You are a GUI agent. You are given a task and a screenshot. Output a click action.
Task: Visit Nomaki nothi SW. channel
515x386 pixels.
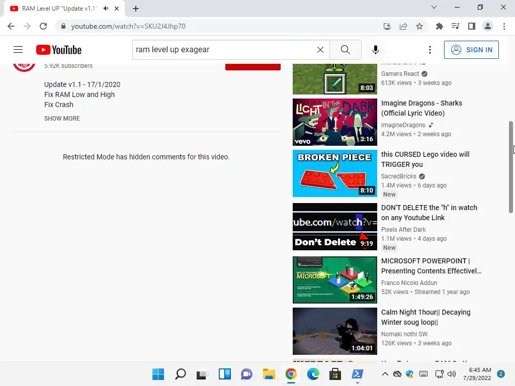pos(405,334)
